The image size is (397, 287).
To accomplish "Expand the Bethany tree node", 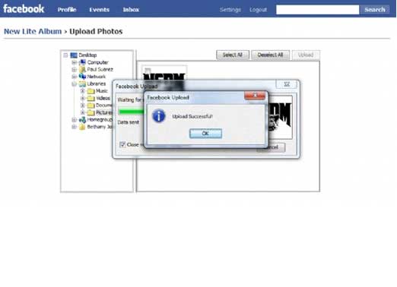I will 74,127.
